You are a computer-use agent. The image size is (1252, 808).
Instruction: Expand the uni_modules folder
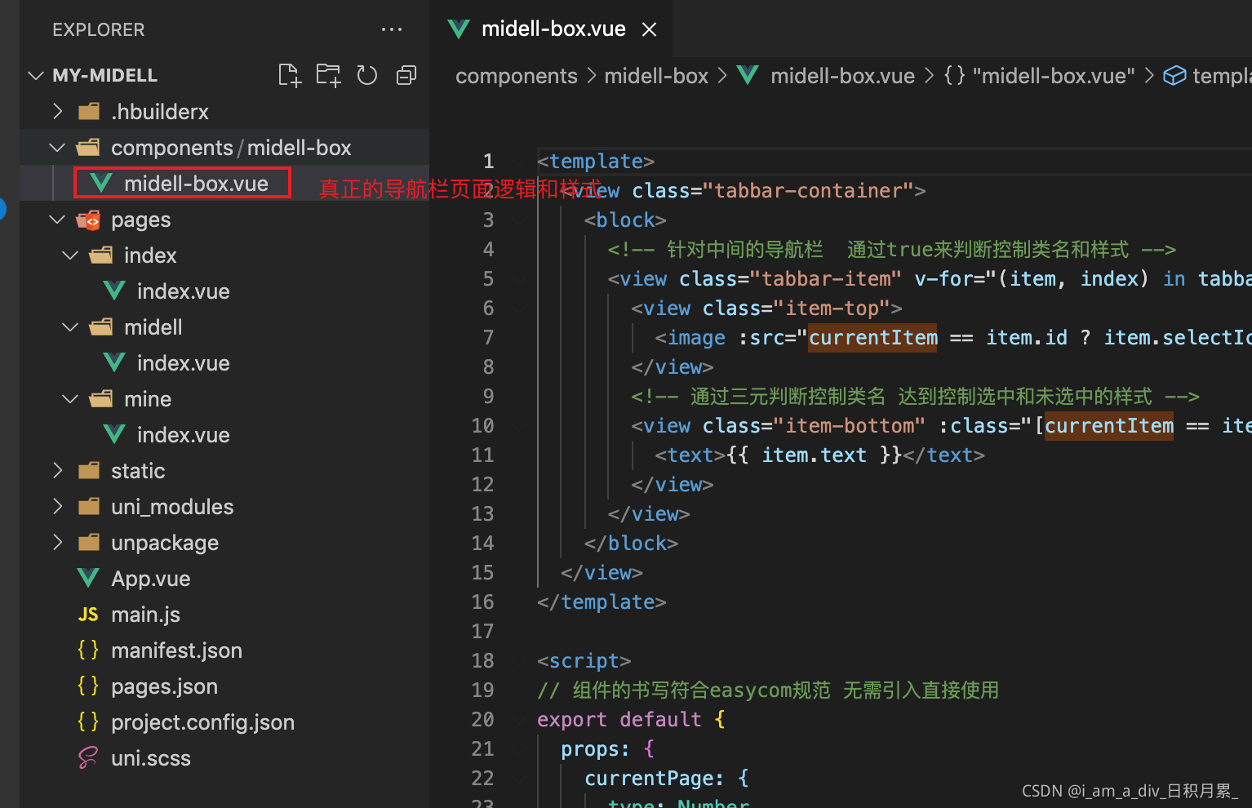coord(57,507)
